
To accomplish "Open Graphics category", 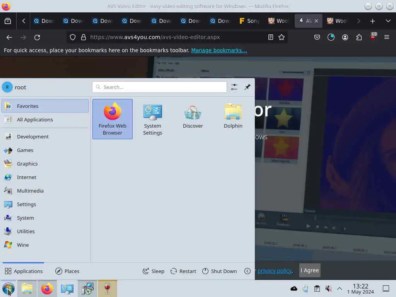I will [45, 164].
